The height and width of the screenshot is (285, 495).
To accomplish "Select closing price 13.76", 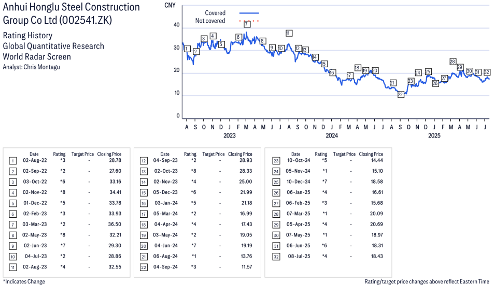I will point(247,256).
